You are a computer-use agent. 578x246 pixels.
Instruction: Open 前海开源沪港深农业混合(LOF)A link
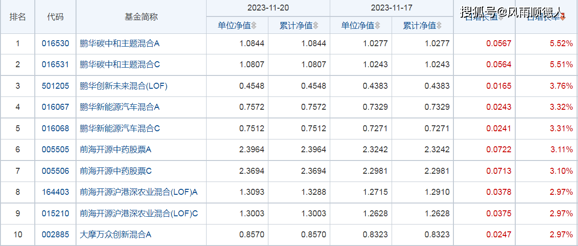tap(138, 192)
